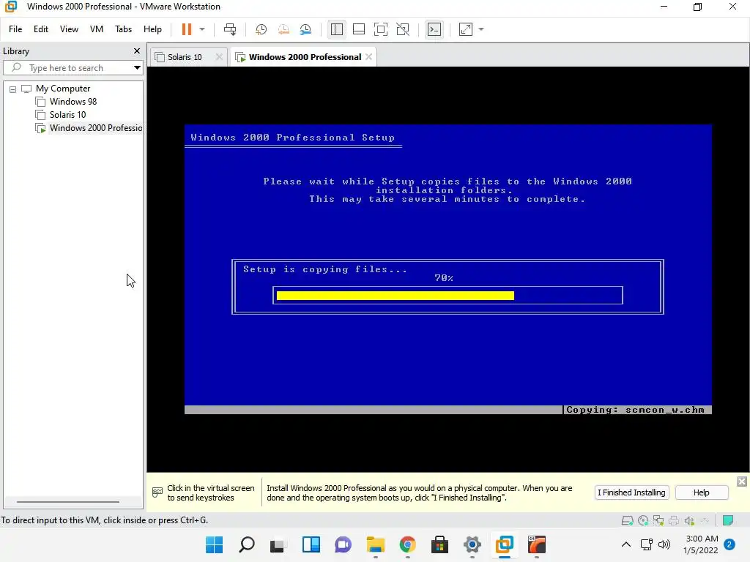Click the library search field

coord(74,68)
